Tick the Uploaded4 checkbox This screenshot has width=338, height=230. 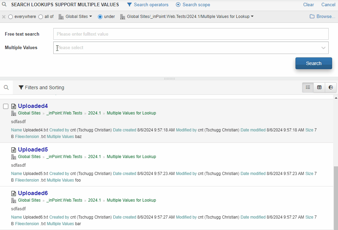click(x=6, y=106)
